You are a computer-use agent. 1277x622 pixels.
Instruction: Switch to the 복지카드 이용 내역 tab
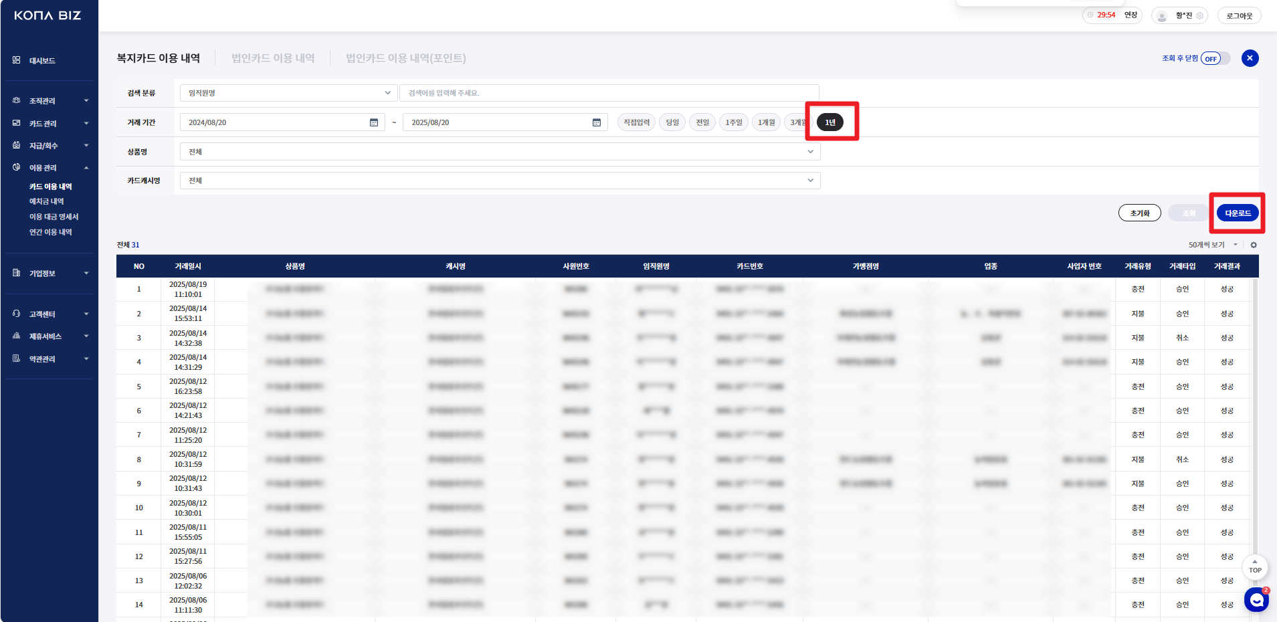pyautogui.click(x=159, y=58)
